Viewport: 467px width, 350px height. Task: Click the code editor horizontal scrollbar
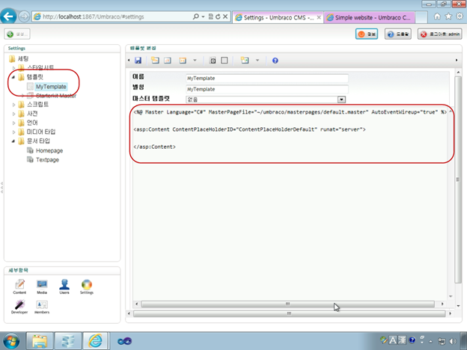click(287, 304)
